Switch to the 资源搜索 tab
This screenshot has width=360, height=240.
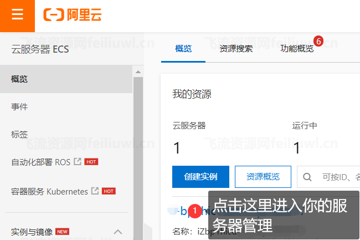[236, 49]
